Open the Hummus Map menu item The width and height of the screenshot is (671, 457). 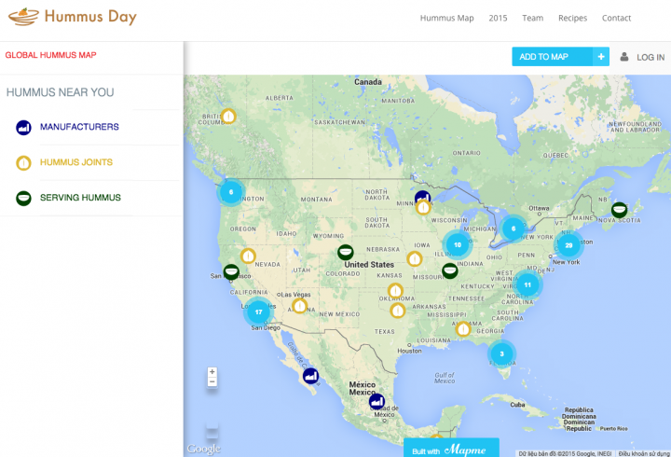(446, 18)
